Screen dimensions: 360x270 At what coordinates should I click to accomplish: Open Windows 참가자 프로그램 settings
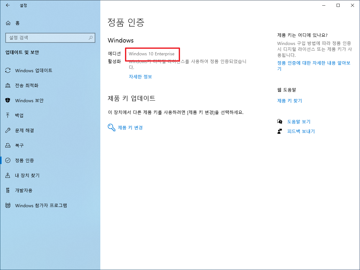click(41, 205)
